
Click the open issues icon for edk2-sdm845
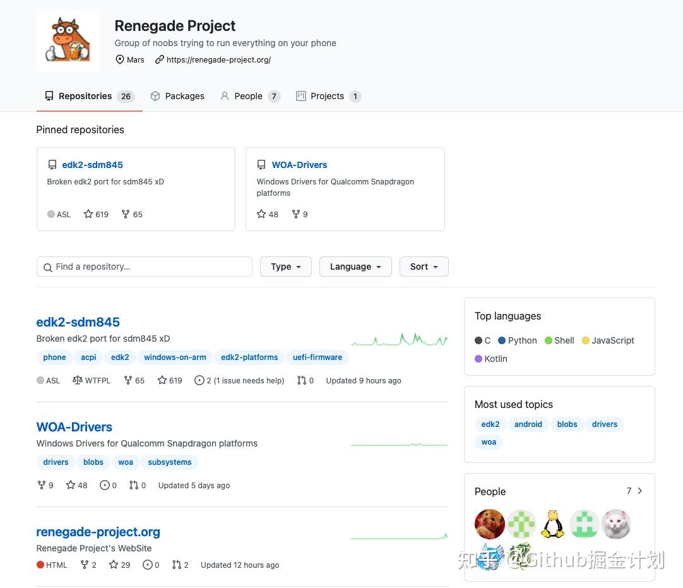click(199, 380)
